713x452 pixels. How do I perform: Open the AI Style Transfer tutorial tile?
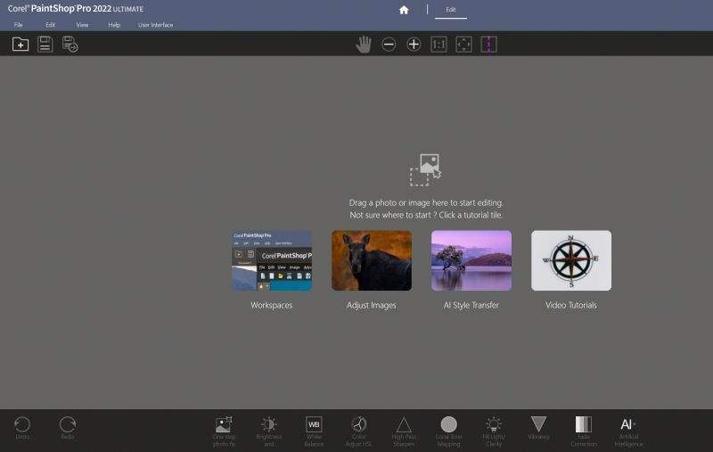coord(471,260)
